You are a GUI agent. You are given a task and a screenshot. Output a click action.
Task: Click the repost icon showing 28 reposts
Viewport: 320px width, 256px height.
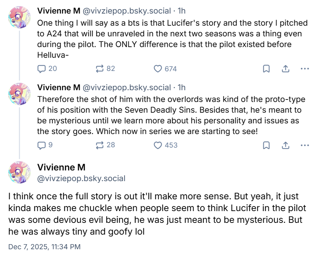pyautogui.click(x=100, y=145)
